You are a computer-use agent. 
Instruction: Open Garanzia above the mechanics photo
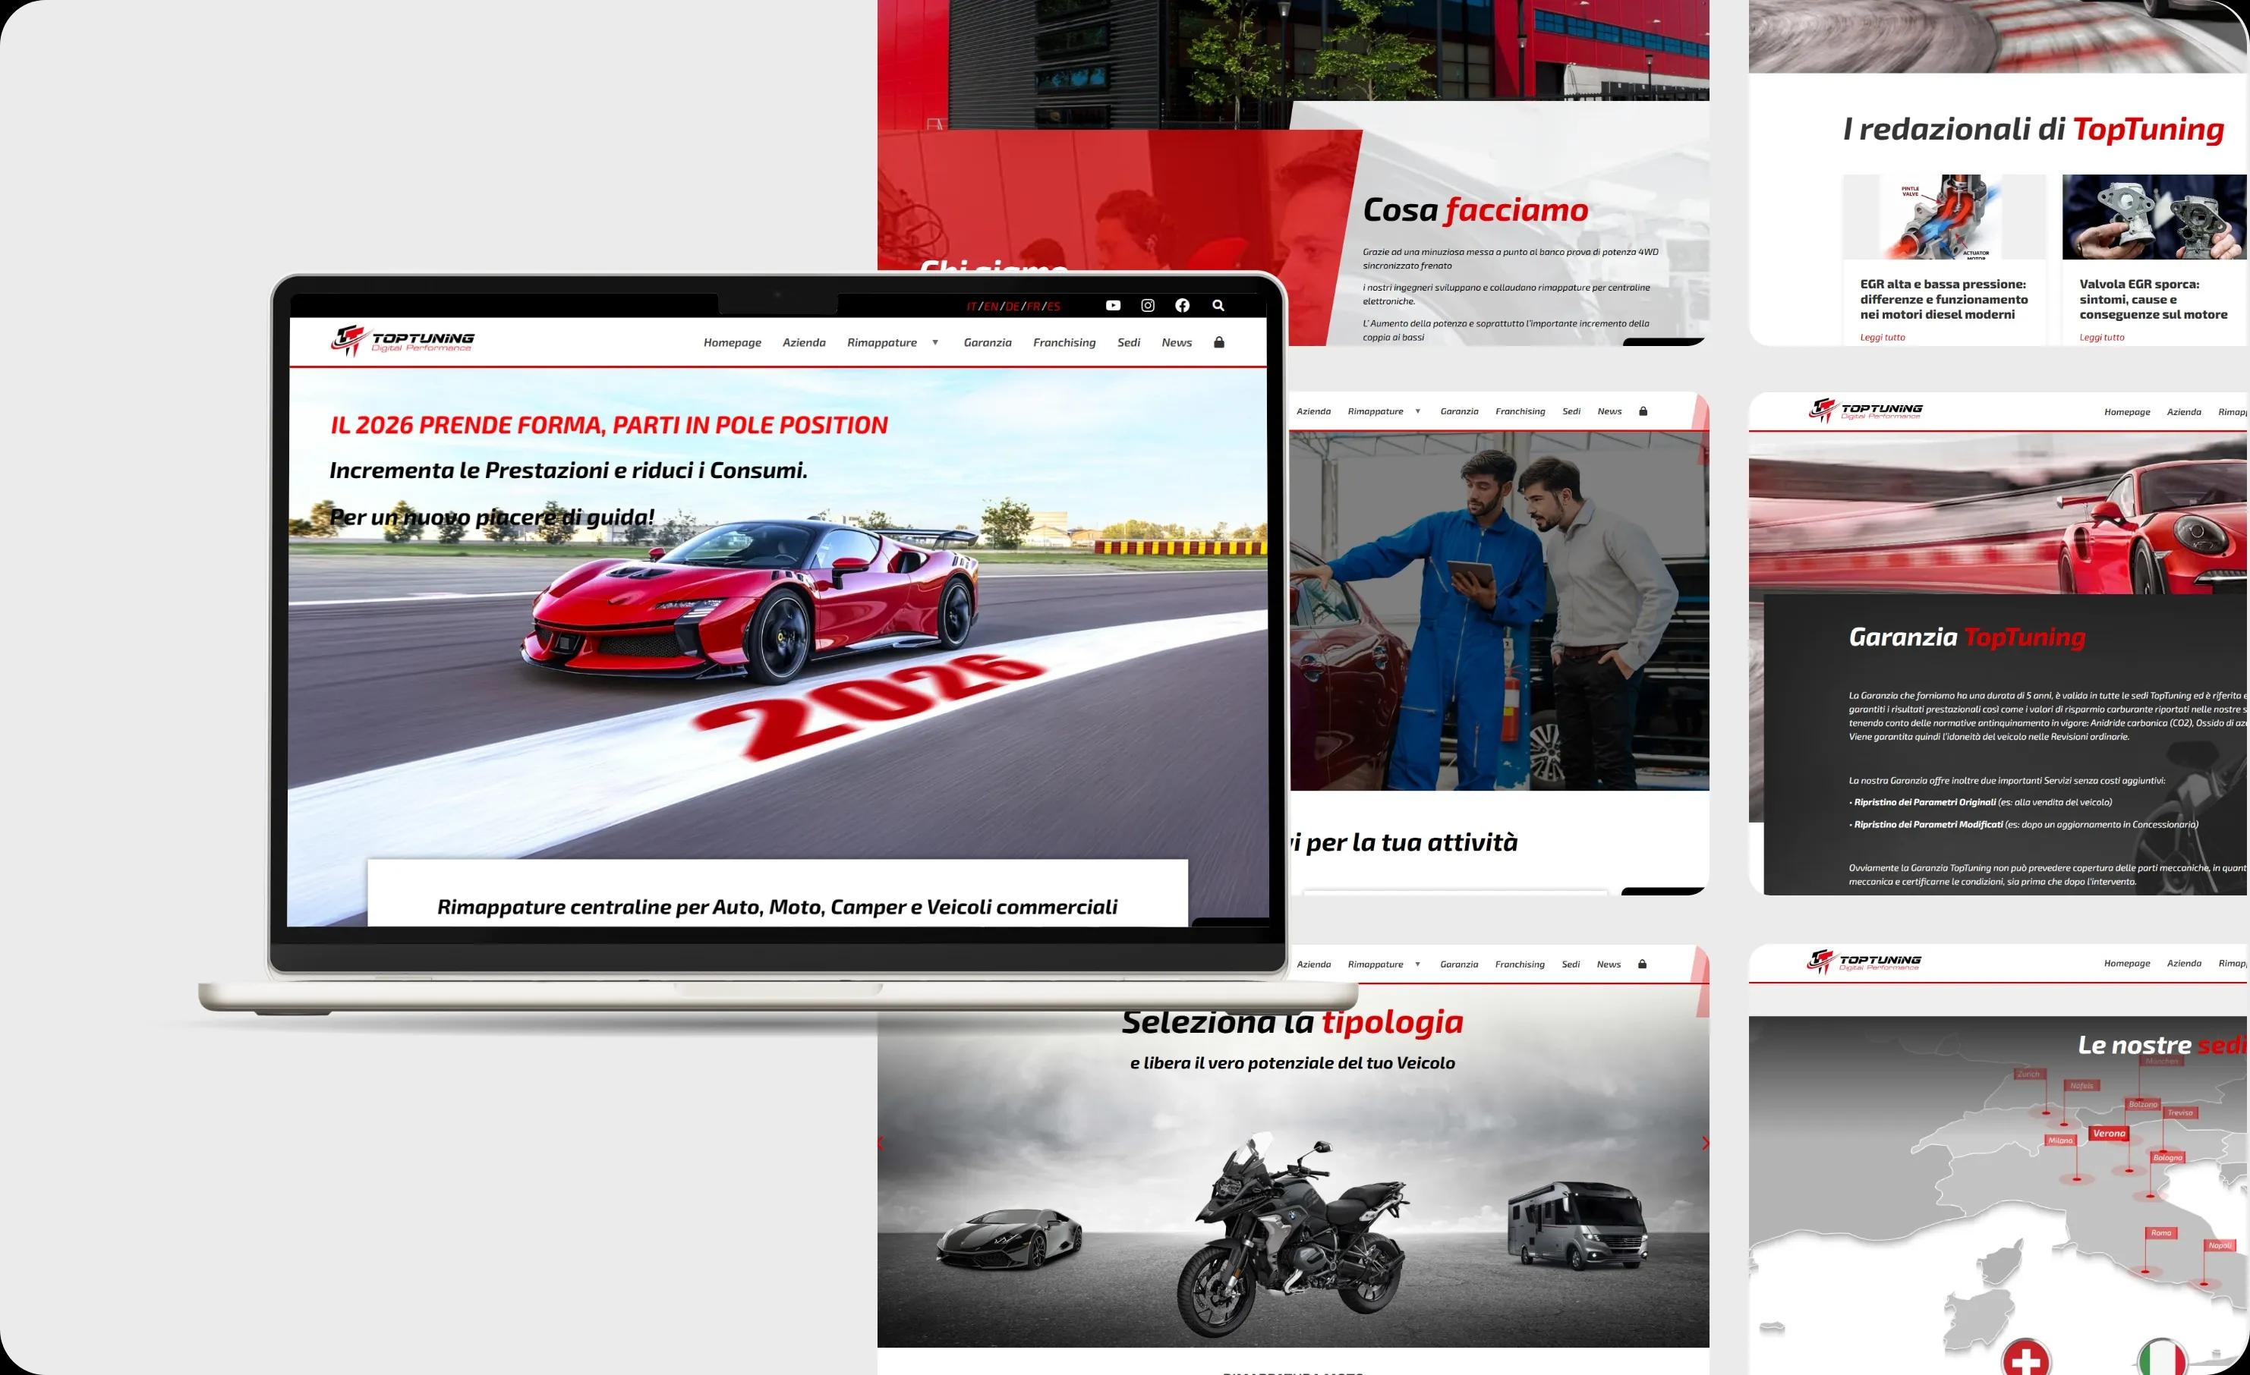point(1459,412)
